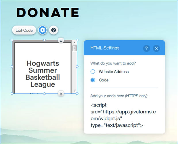
Task: Select the Code radio option
Action: (x=93, y=80)
